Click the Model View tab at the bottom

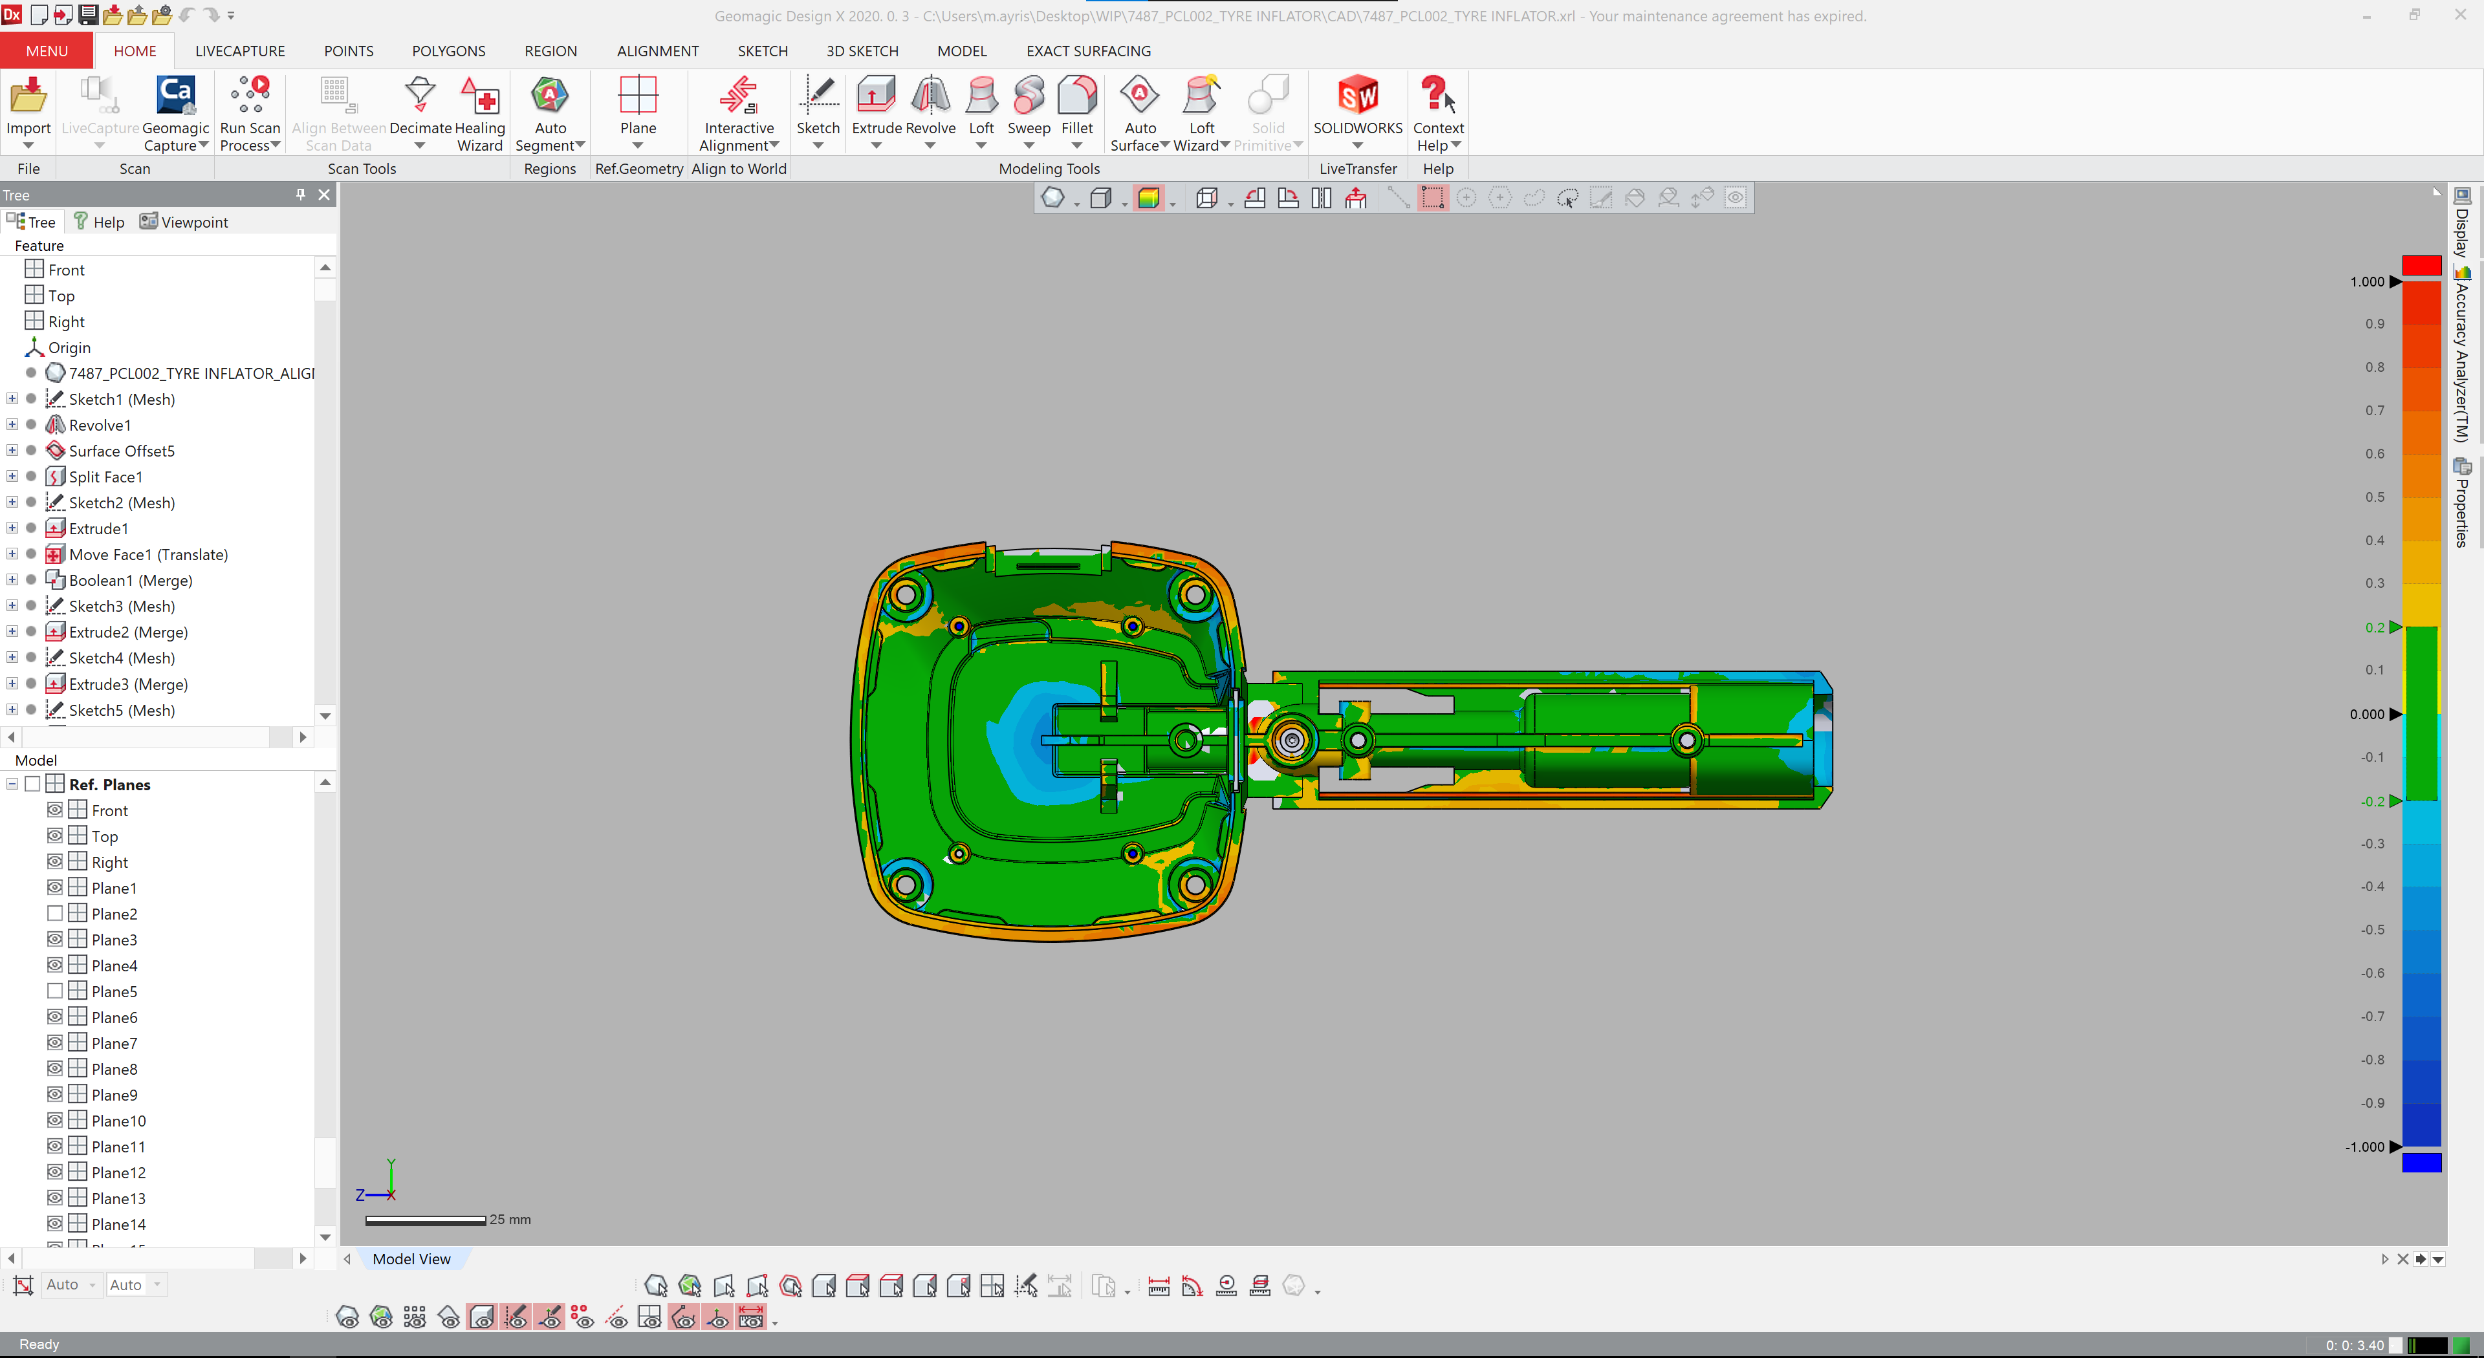click(412, 1258)
